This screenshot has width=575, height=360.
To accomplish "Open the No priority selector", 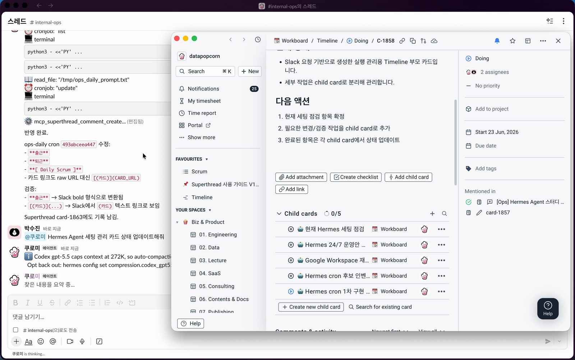I will click(x=487, y=86).
